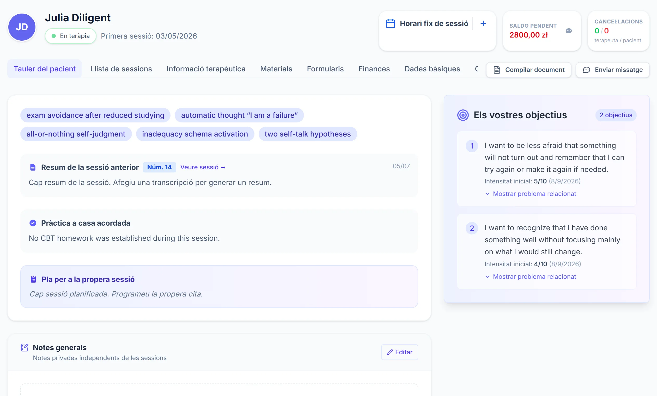The width and height of the screenshot is (657, 396).
Task: Edit general notes with the Editar button
Action: (x=400, y=352)
